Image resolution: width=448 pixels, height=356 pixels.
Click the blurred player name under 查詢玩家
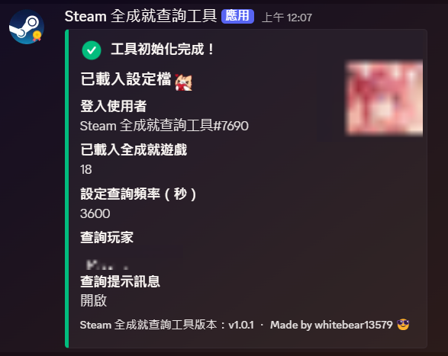(x=107, y=265)
